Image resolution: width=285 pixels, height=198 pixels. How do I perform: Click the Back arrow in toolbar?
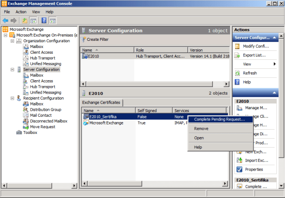coord(5,20)
